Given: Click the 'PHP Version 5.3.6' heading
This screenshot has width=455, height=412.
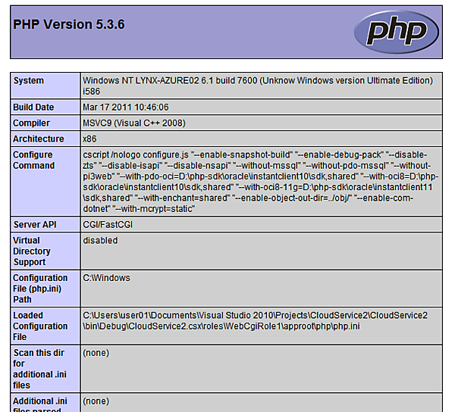Looking at the screenshot, I should pos(69,24).
